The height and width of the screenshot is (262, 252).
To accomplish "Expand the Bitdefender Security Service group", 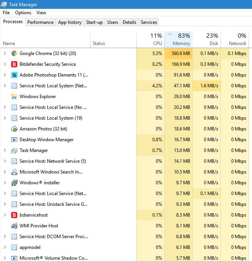I will (5, 64).
